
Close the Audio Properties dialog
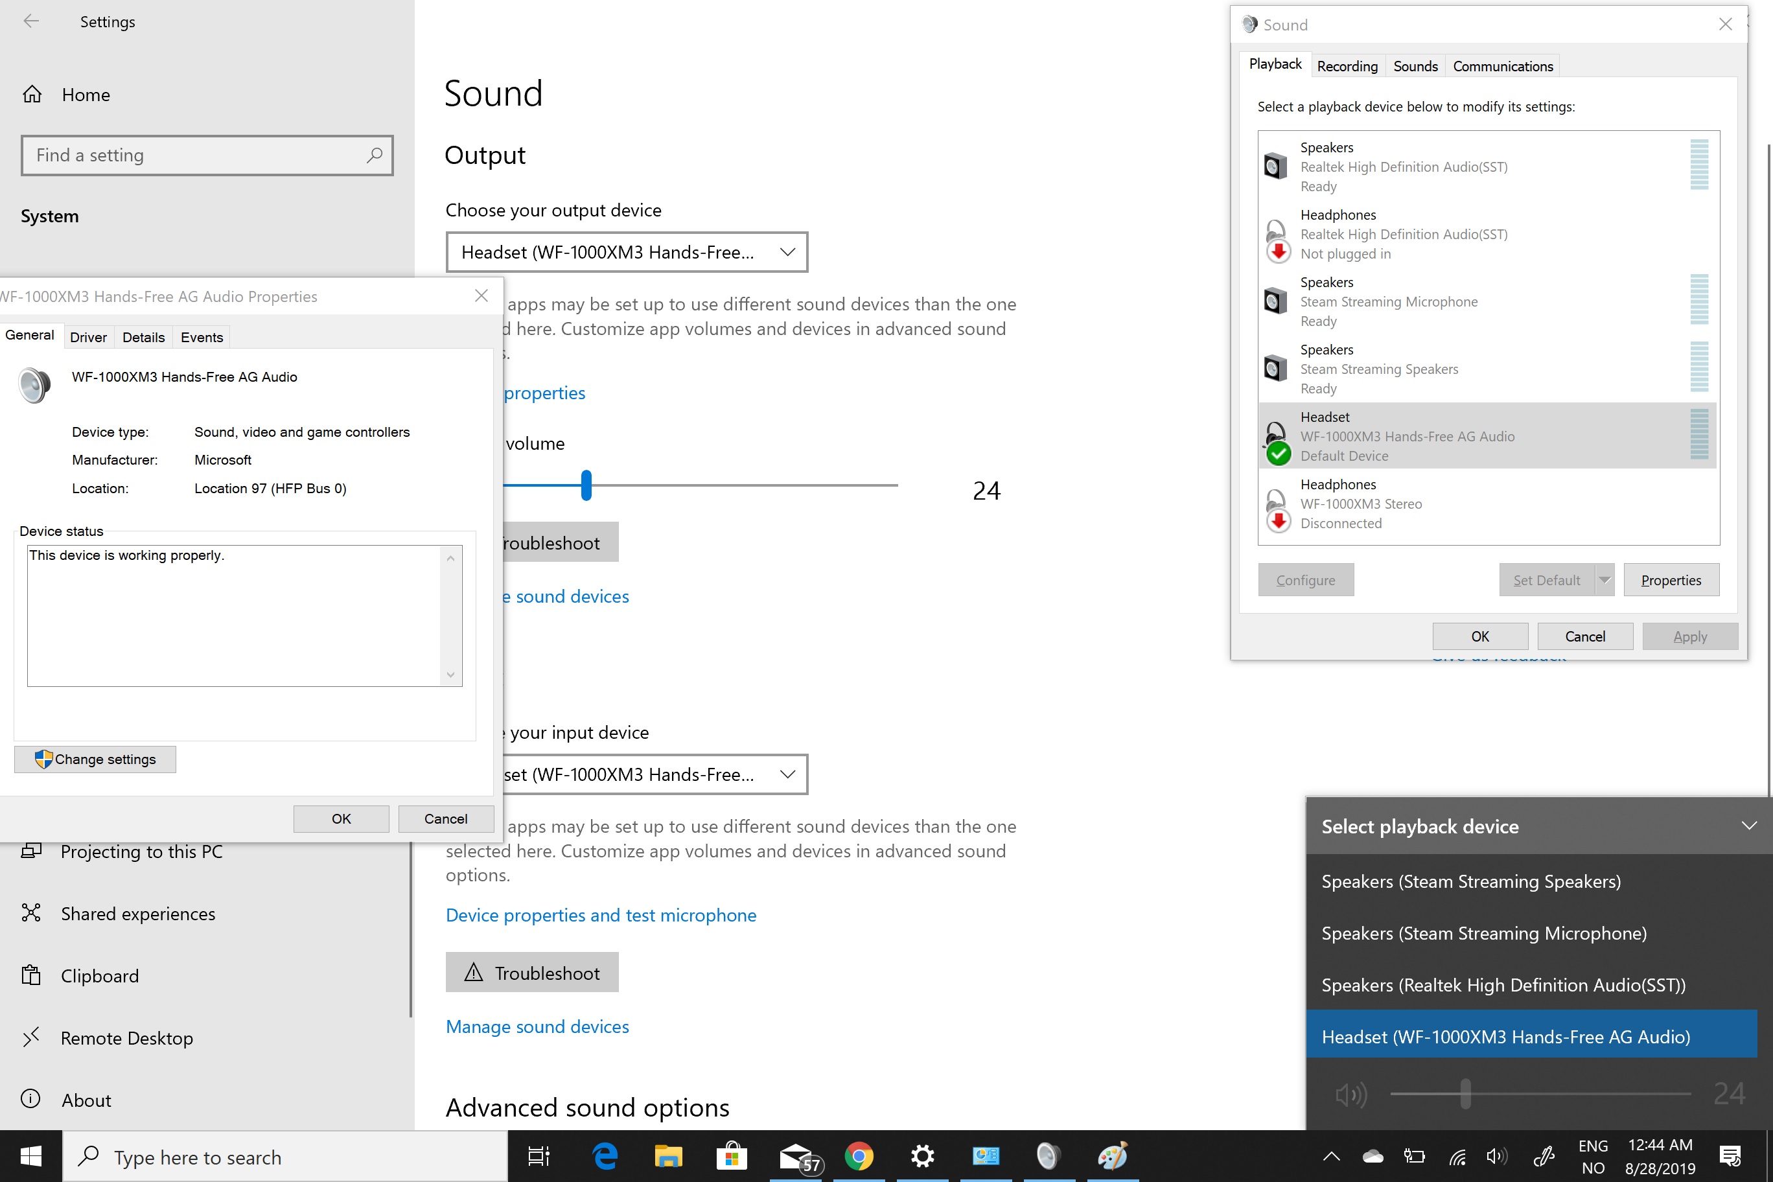click(481, 295)
